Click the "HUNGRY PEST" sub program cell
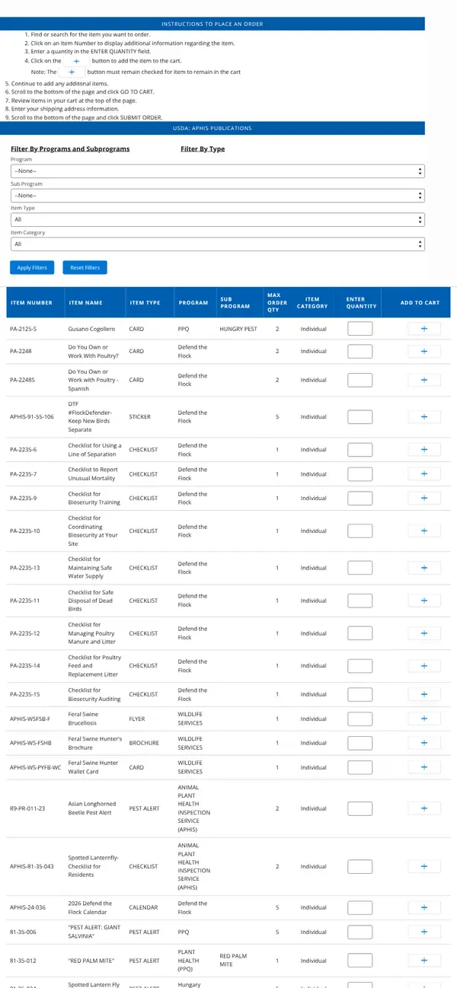This screenshot has width=457, height=988. (x=240, y=330)
